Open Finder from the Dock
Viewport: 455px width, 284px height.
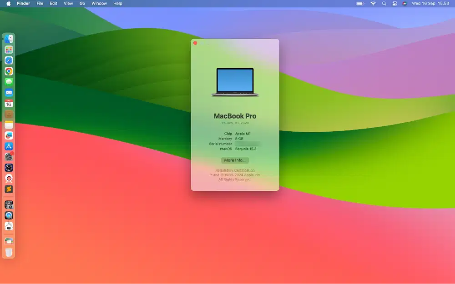tap(9, 39)
